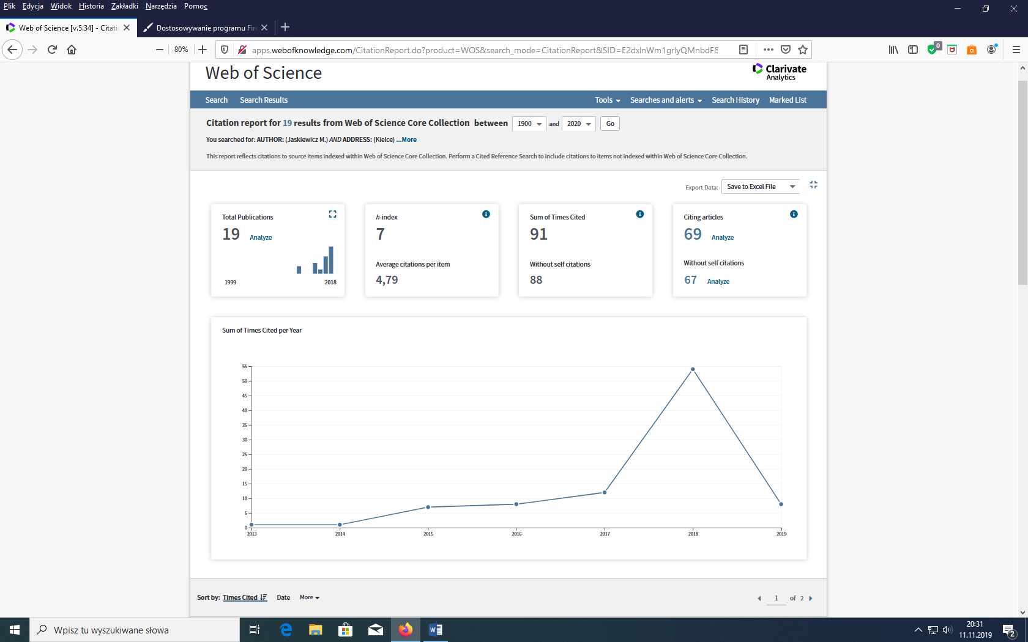This screenshot has height=642, width=1028.
Task: Save page to Pocket
Action: click(786, 50)
